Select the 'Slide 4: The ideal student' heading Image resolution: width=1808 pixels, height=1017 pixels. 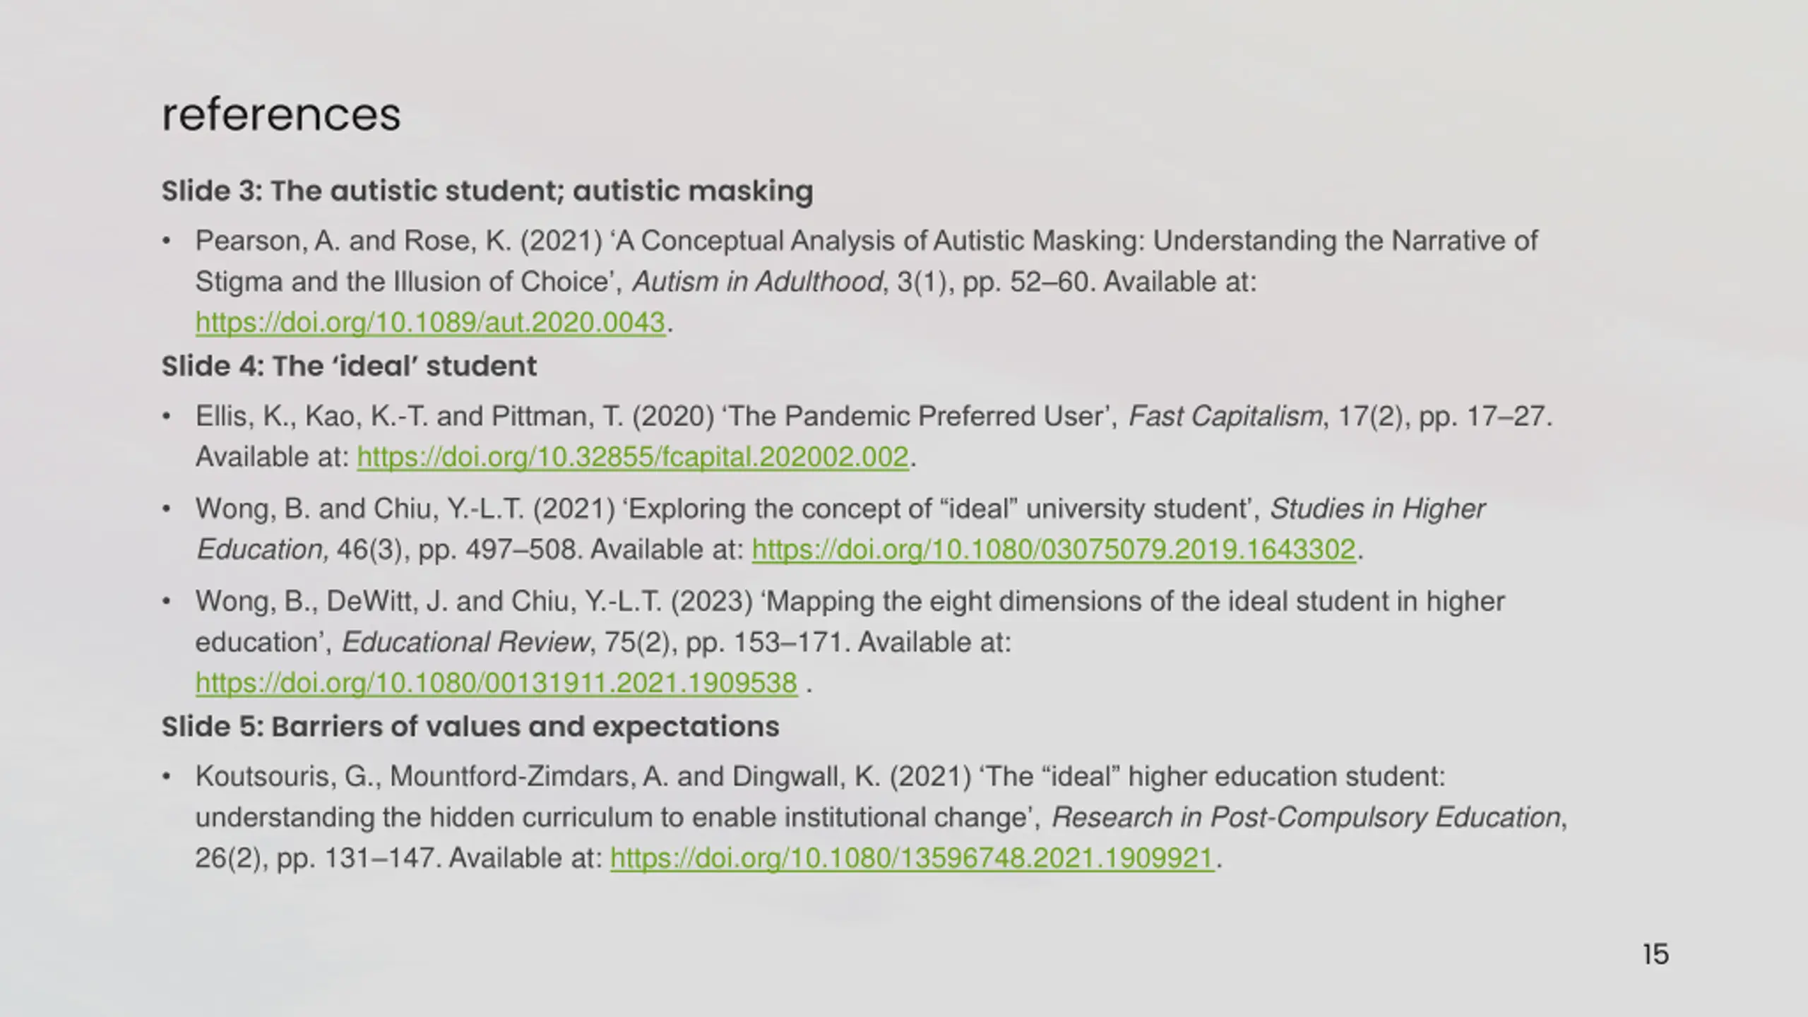pyautogui.click(x=349, y=366)
